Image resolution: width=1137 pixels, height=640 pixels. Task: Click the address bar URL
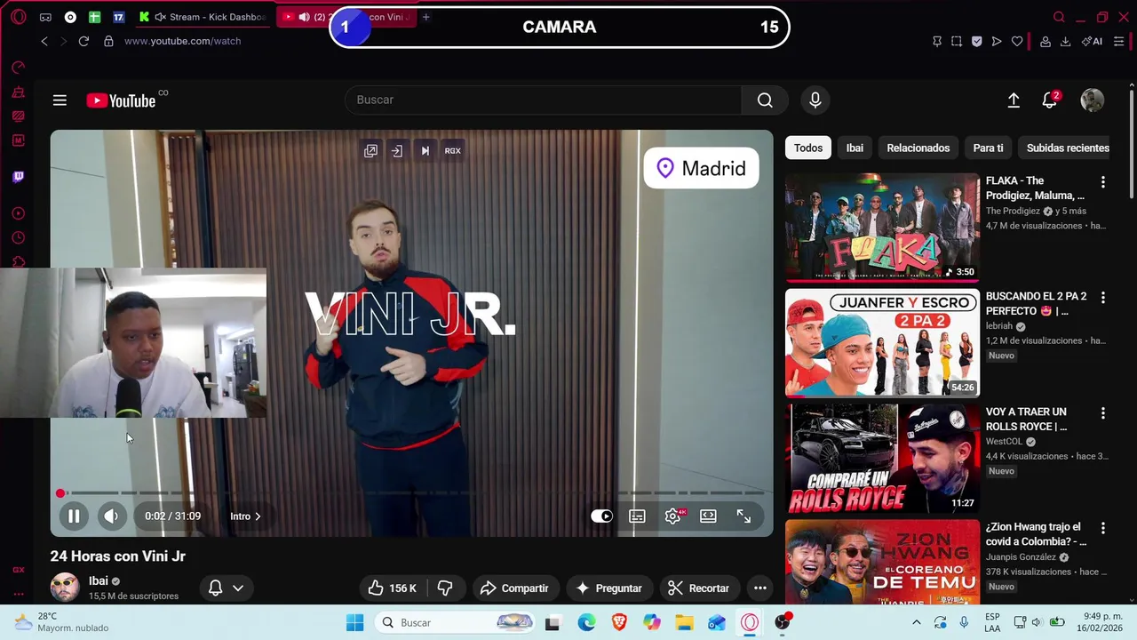point(182,41)
